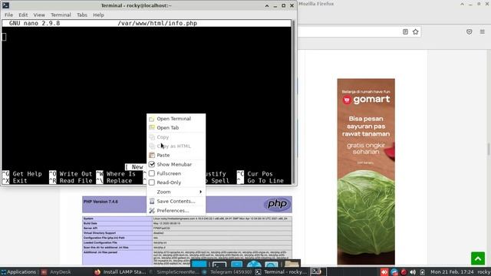Click the Paste clipboard icon
The height and width of the screenshot is (276, 491).
coord(152,155)
